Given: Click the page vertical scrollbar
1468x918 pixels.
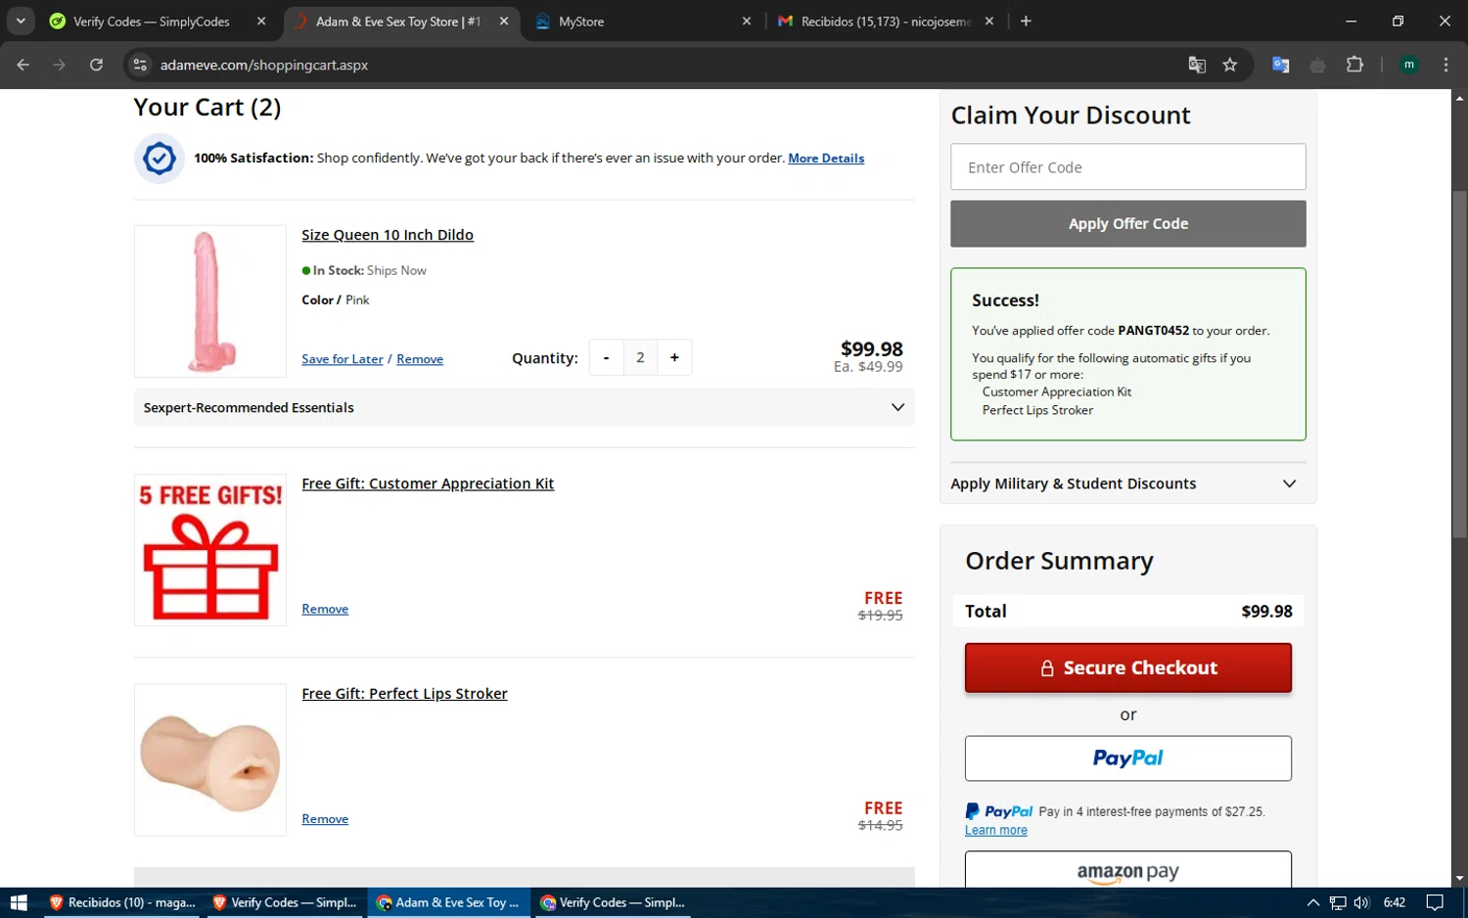Looking at the screenshot, I should click(x=1459, y=362).
